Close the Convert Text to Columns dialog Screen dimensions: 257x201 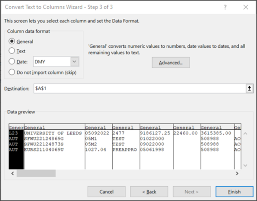pyautogui.click(x=246, y=7)
